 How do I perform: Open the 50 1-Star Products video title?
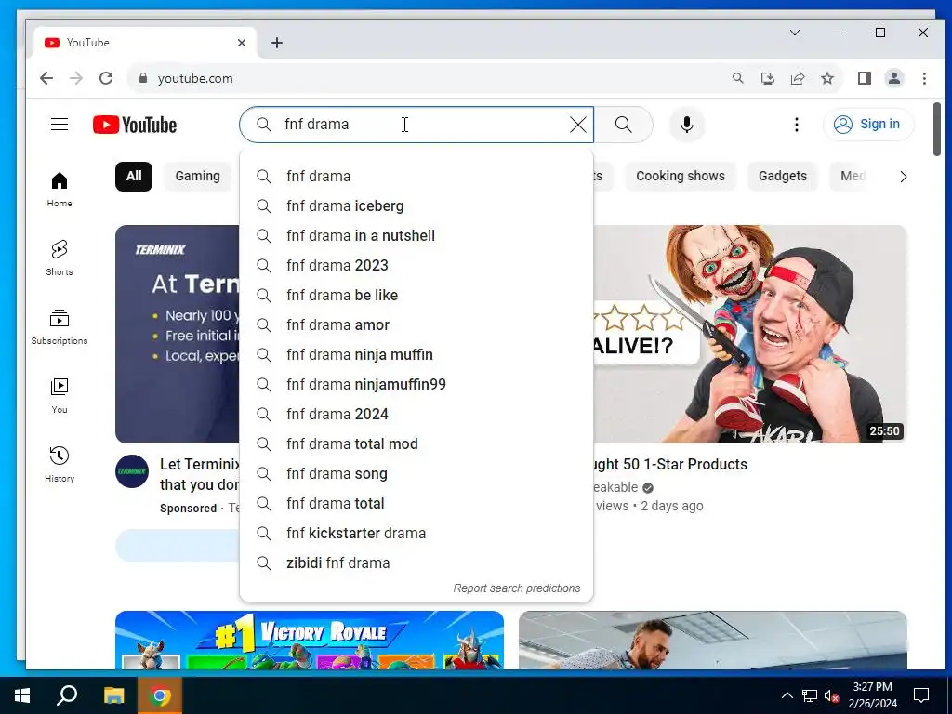[670, 465]
